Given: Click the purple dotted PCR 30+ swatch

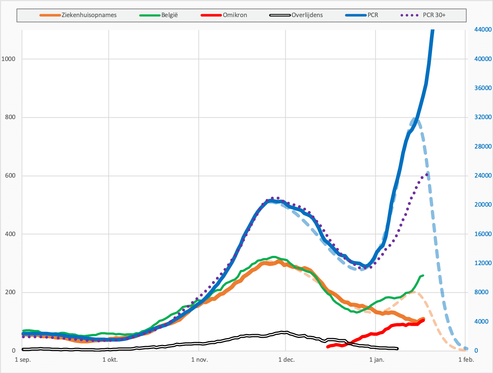Looking at the screenshot, I should pyautogui.click(x=410, y=15).
